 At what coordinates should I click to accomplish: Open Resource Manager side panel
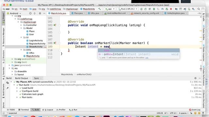pyautogui.click(x=4, y=37)
